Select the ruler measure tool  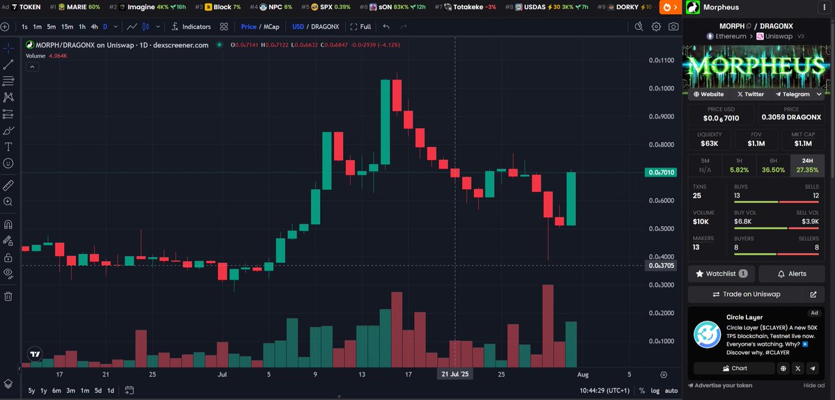click(x=8, y=185)
